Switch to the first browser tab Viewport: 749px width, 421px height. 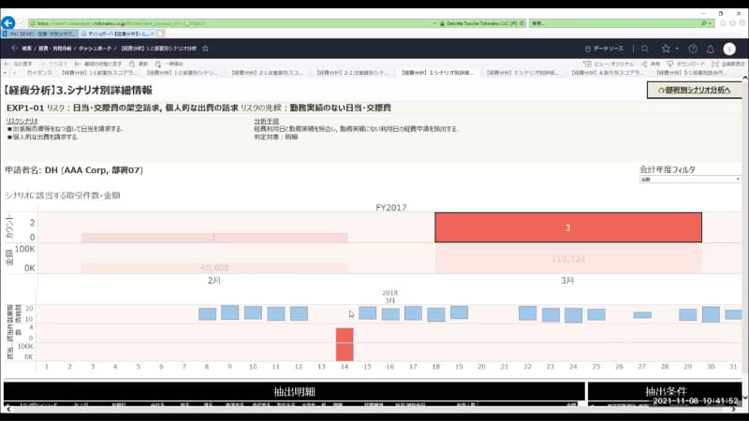pyautogui.click(x=39, y=34)
